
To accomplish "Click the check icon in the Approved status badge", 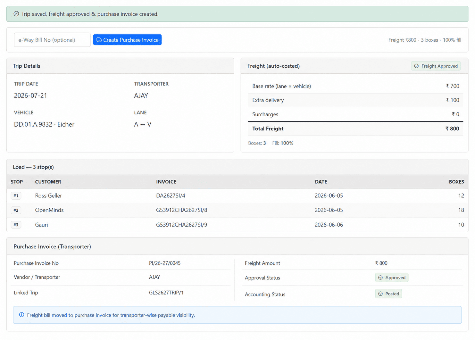I will point(380,278).
